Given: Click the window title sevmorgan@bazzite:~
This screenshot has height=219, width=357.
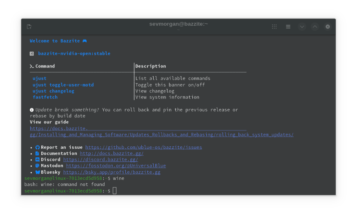Looking at the screenshot, I should pos(178,24).
